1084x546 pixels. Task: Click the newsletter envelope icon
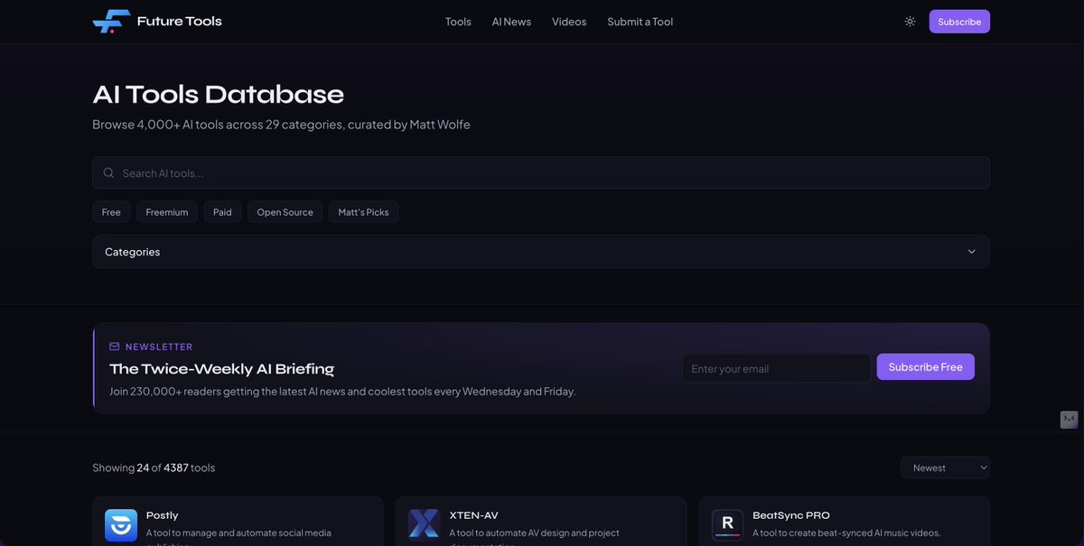115,347
